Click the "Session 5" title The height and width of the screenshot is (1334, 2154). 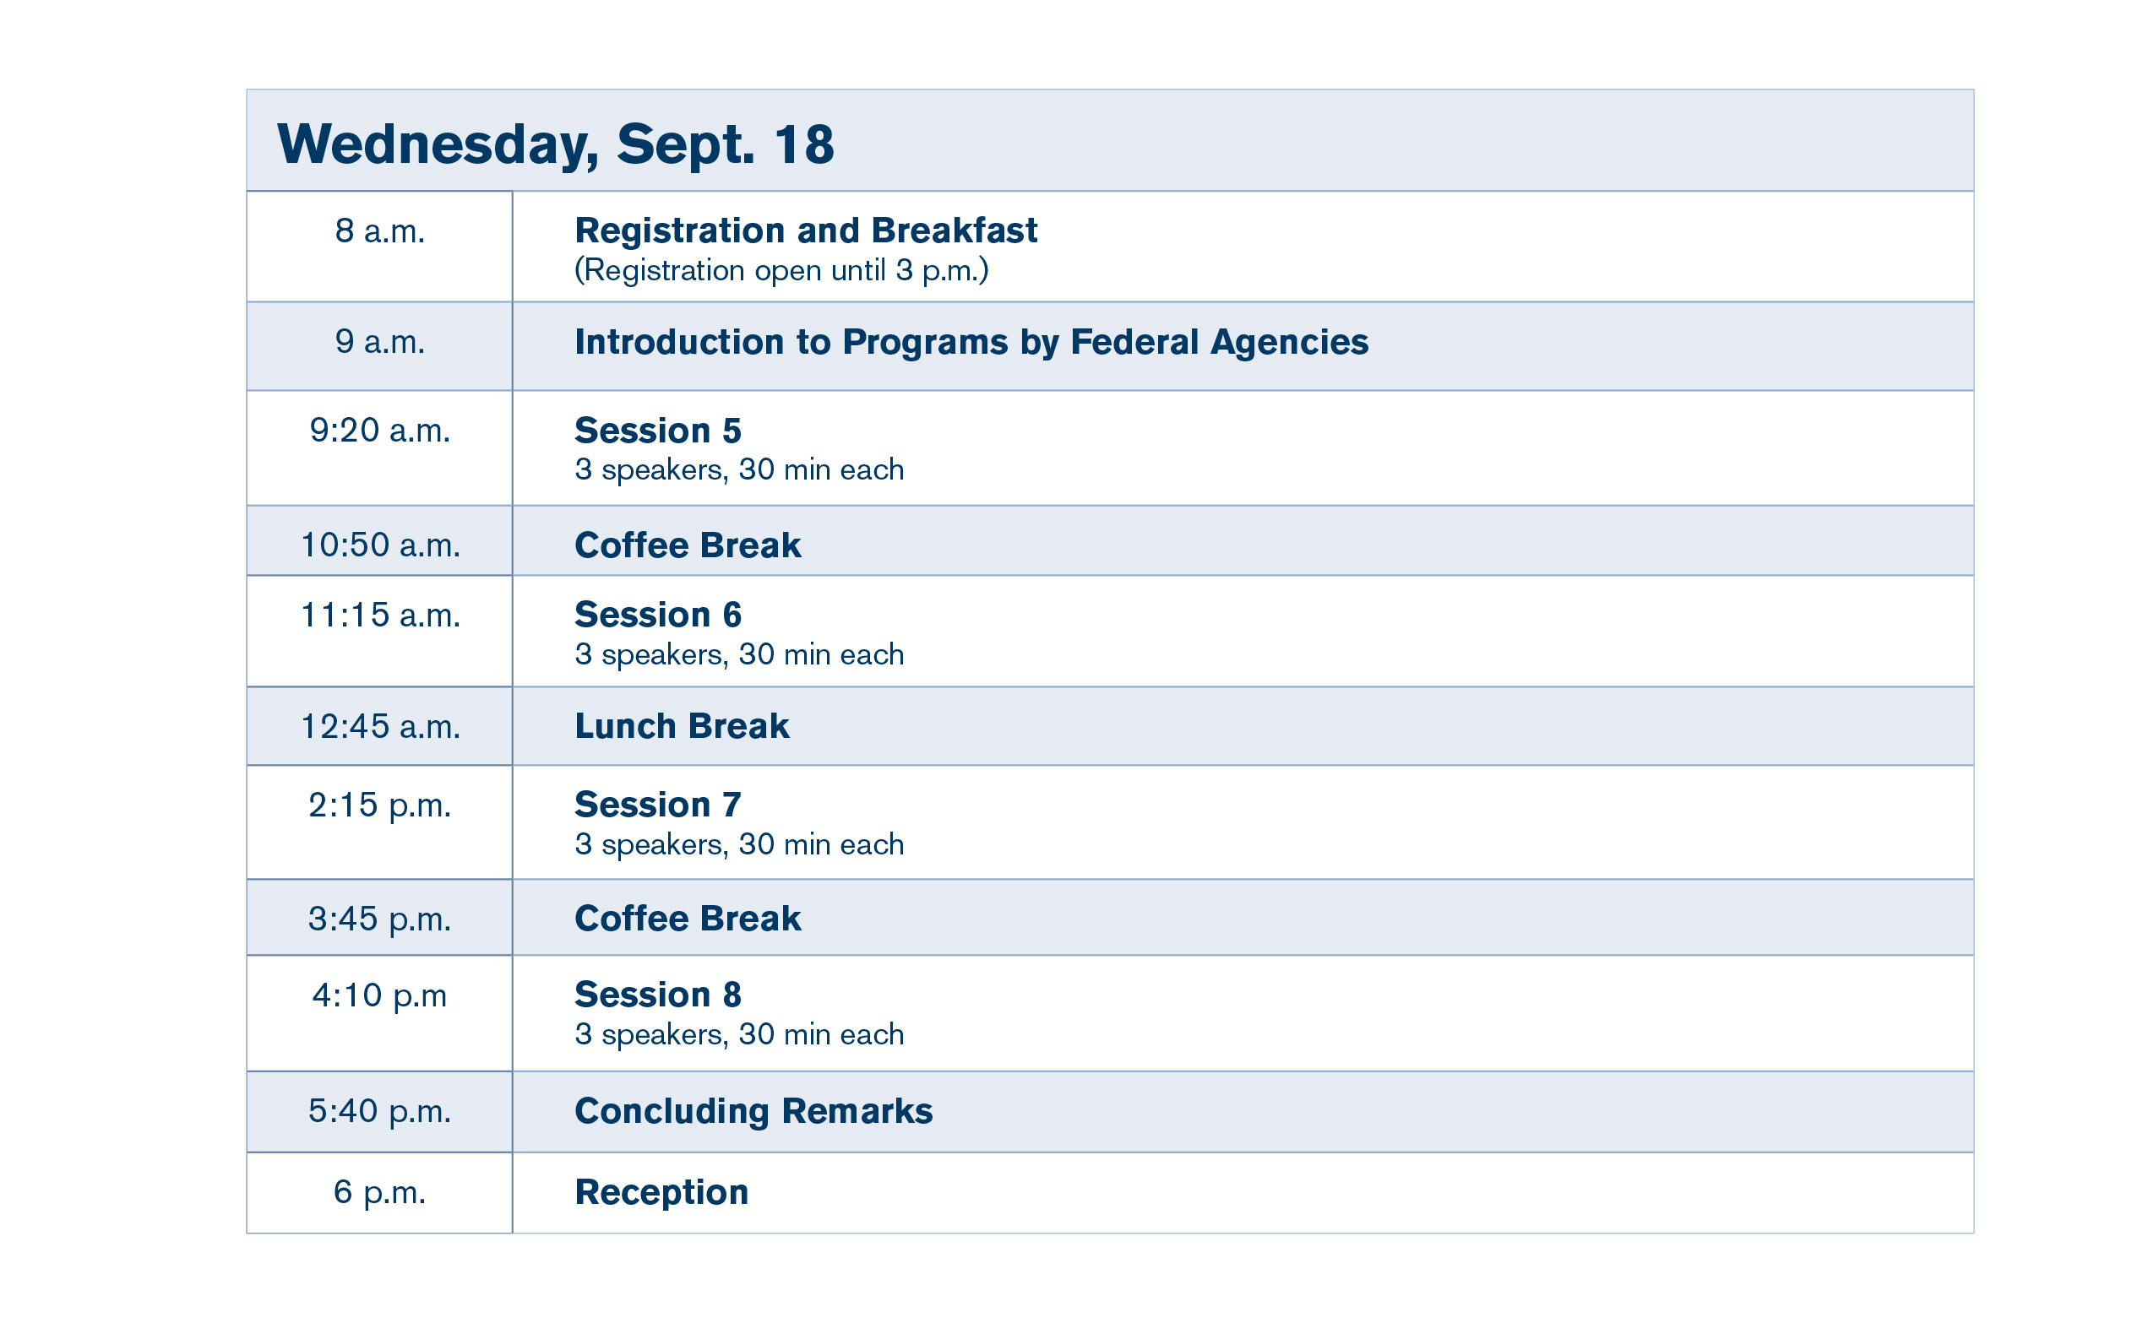pyautogui.click(x=657, y=431)
